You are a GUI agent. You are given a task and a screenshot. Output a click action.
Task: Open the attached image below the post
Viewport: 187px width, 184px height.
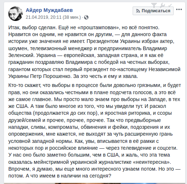pos(95,183)
